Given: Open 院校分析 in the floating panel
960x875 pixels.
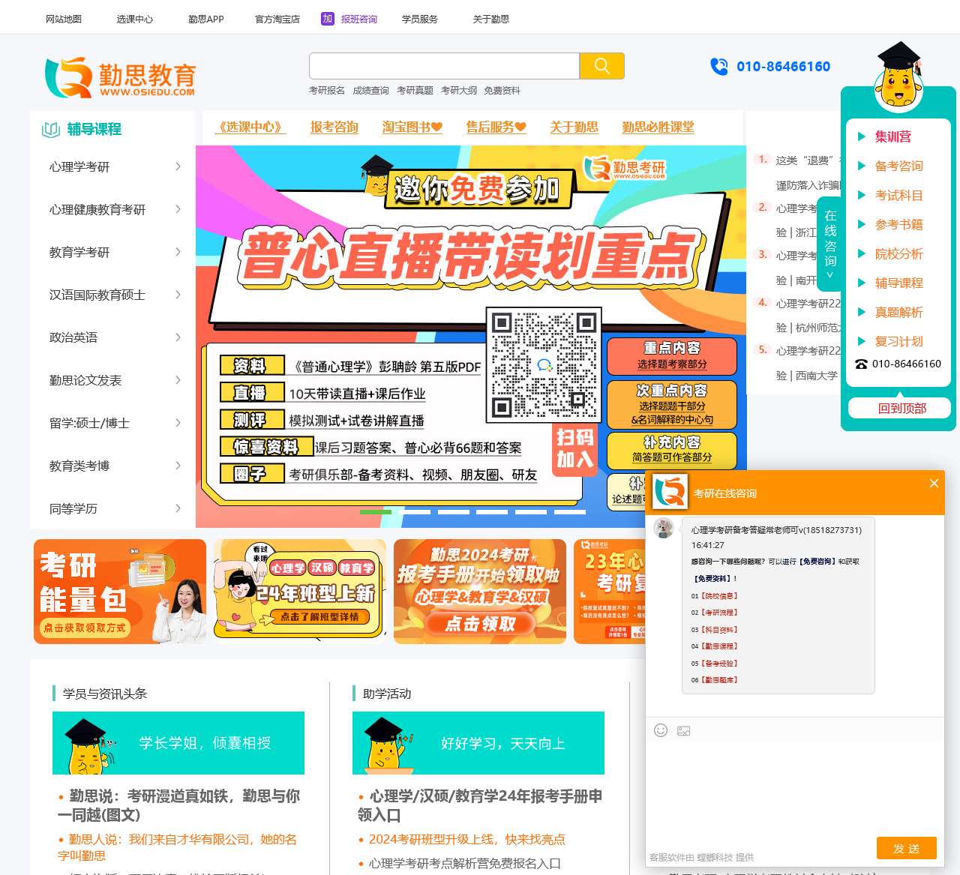Looking at the screenshot, I should [899, 253].
